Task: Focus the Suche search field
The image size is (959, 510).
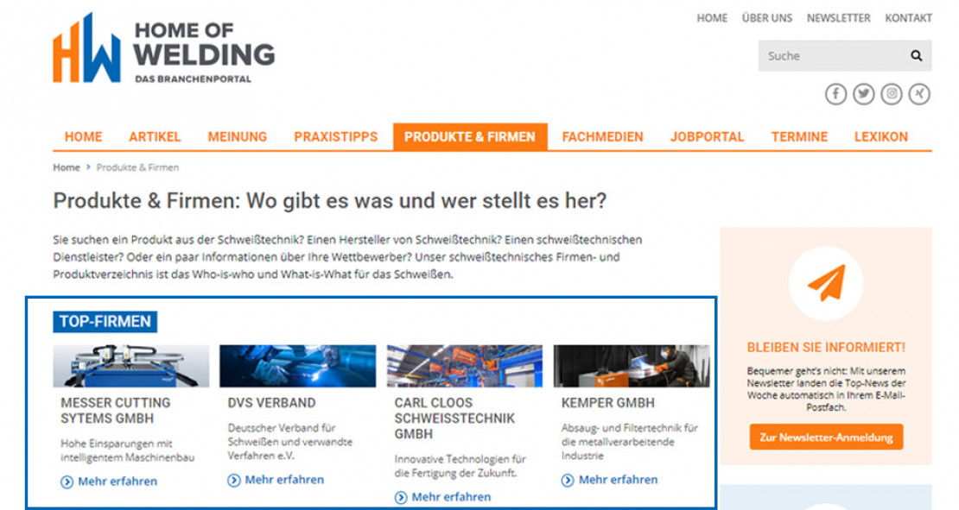Action: 829,56
